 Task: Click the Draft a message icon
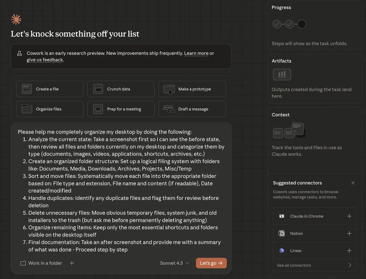click(x=169, y=109)
